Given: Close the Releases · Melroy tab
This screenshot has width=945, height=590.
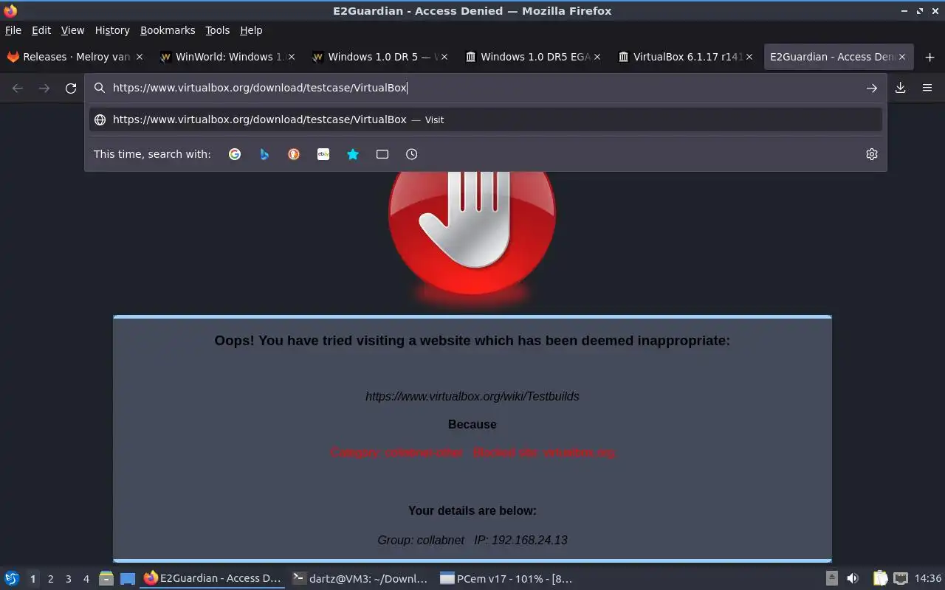Looking at the screenshot, I should 139,57.
